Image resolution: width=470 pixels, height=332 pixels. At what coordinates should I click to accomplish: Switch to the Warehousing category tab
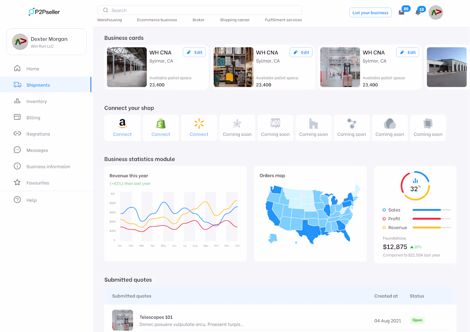point(110,20)
